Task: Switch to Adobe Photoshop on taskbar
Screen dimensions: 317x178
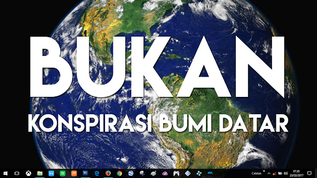Action: [x=85, y=173]
